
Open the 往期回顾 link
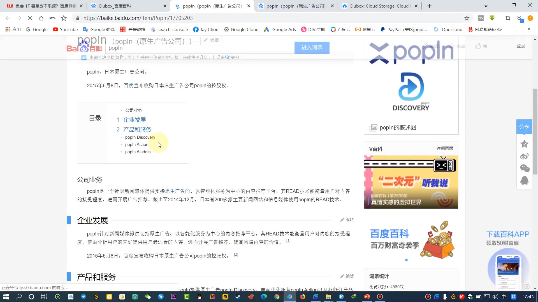coord(445,148)
